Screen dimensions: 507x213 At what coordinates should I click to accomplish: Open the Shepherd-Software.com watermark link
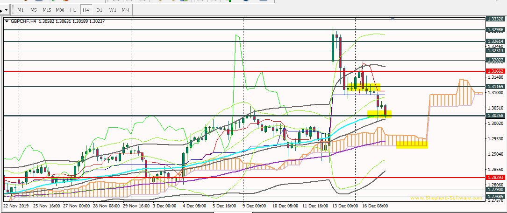click(446, 198)
